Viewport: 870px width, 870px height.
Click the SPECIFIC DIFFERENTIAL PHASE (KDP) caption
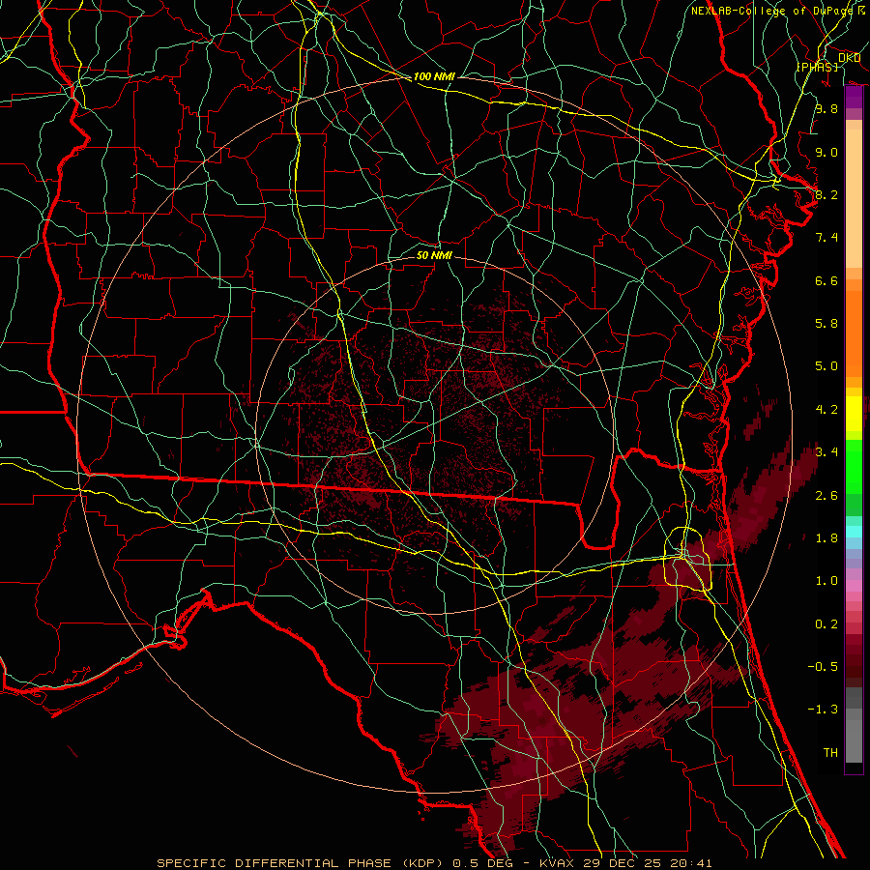pyautogui.click(x=302, y=863)
